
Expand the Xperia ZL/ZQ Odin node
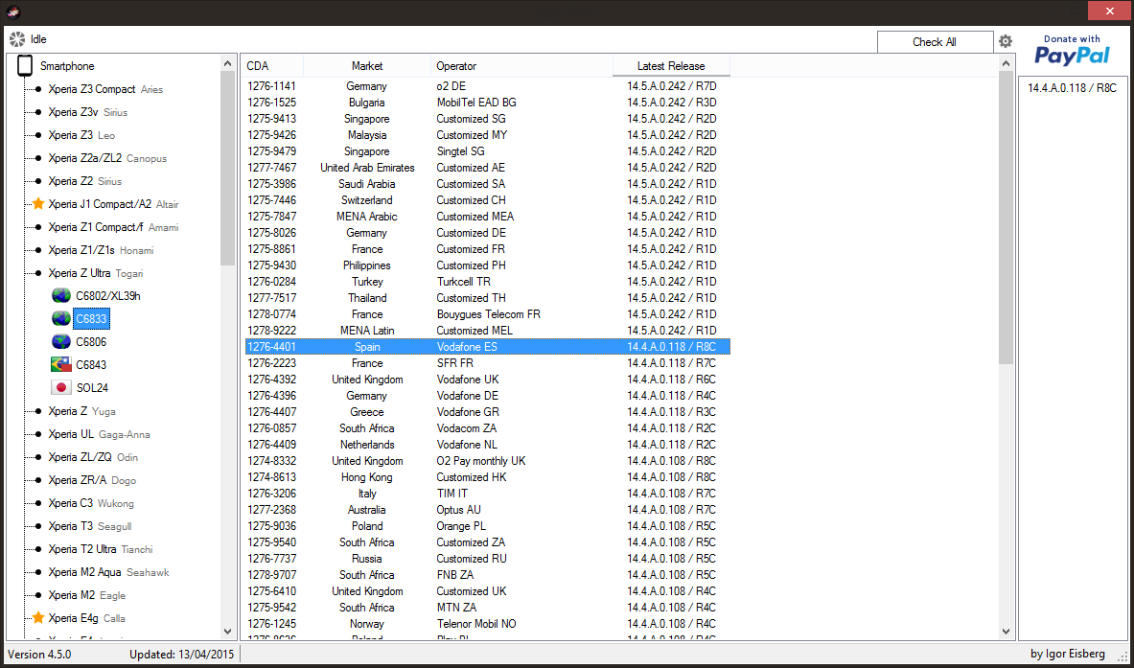pyautogui.click(x=36, y=457)
